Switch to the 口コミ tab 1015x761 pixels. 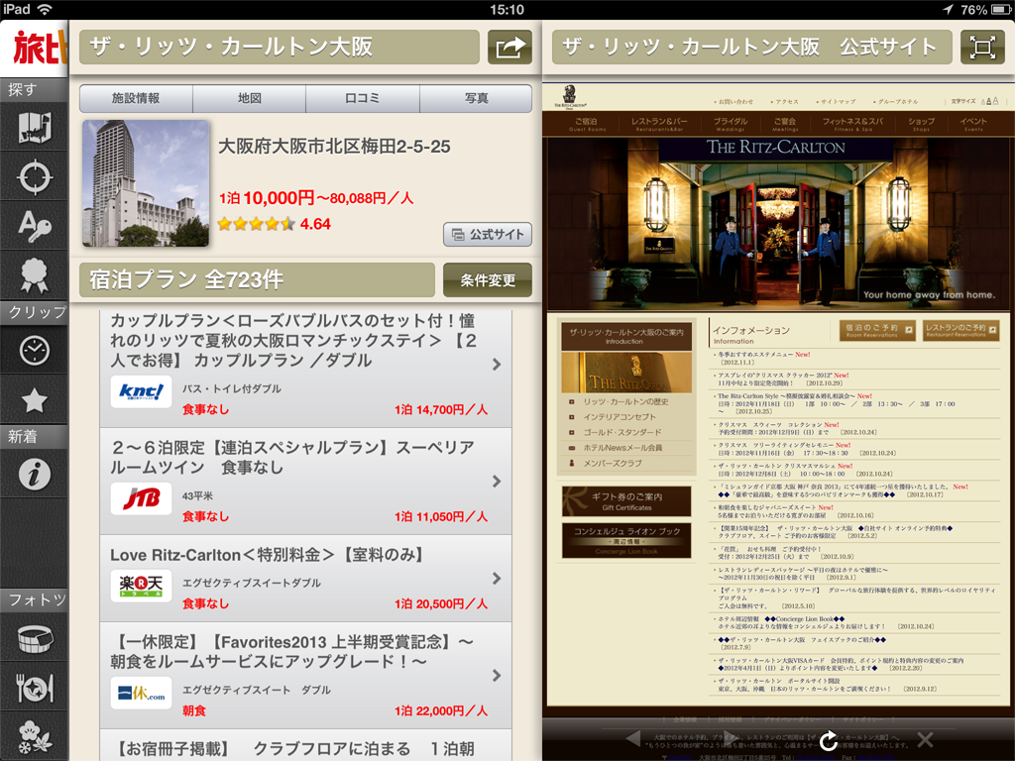pyautogui.click(x=363, y=98)
